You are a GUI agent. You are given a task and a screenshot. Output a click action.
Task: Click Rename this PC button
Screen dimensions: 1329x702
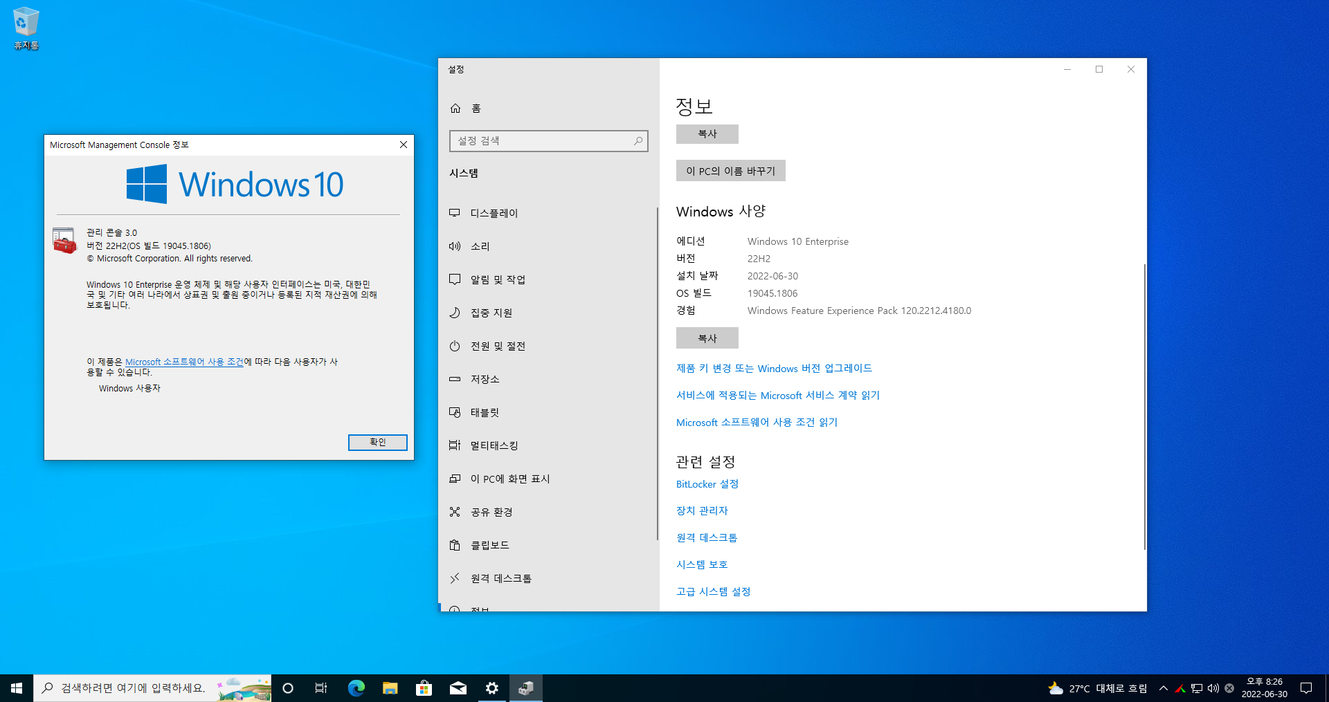[x=731, y=171]
